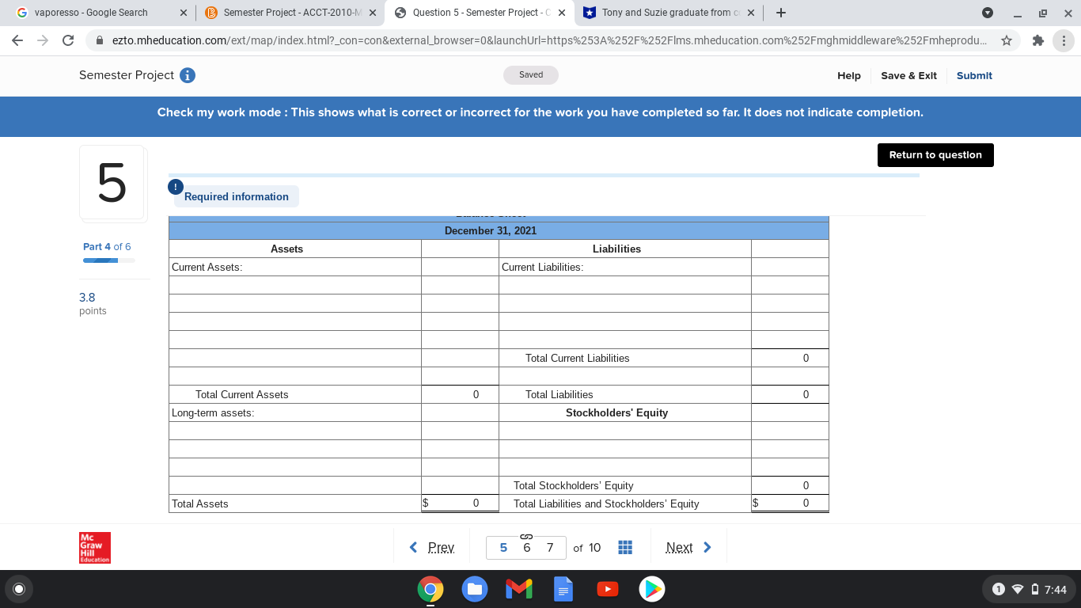Click first row under Stockholders' Equity
The height and width of the screenshot is (608, 1081).
coord(625,431)
